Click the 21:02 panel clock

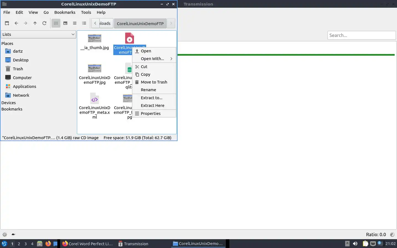click(x=390, y=244)
